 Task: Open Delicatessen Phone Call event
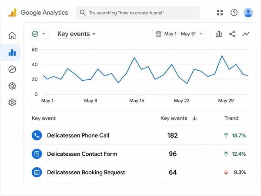point(78,135)
